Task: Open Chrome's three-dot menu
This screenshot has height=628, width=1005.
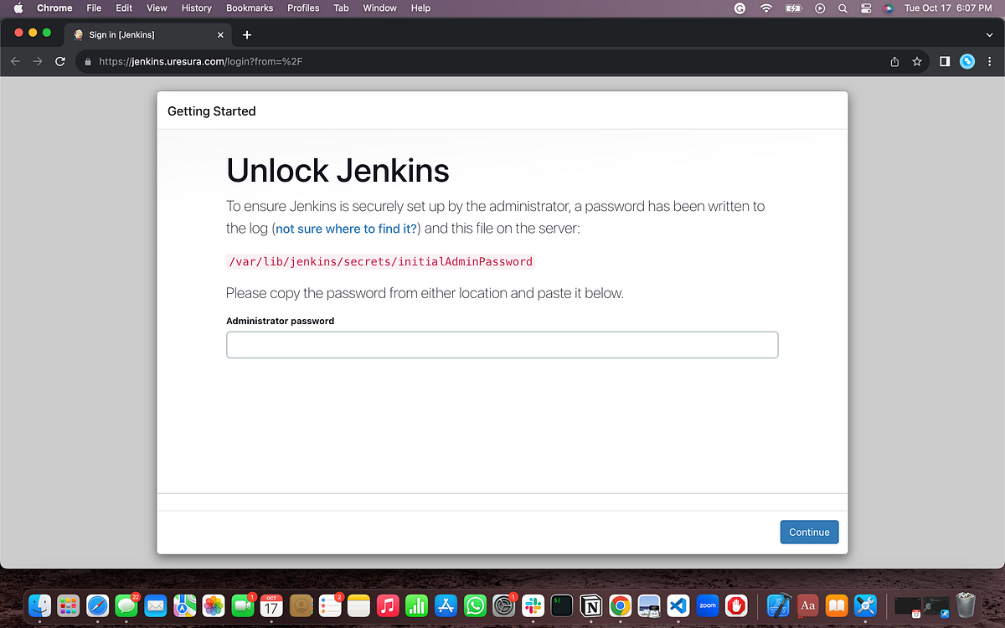Action: point(990,61)
